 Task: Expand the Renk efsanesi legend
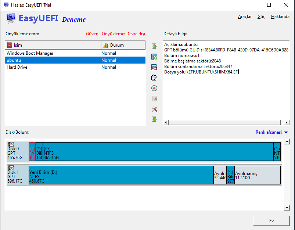point(286,133)
